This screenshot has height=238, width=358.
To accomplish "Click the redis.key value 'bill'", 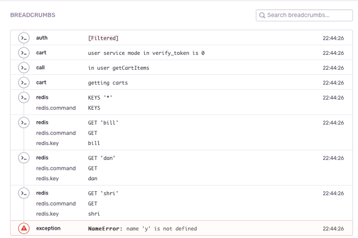I will 94,143.
